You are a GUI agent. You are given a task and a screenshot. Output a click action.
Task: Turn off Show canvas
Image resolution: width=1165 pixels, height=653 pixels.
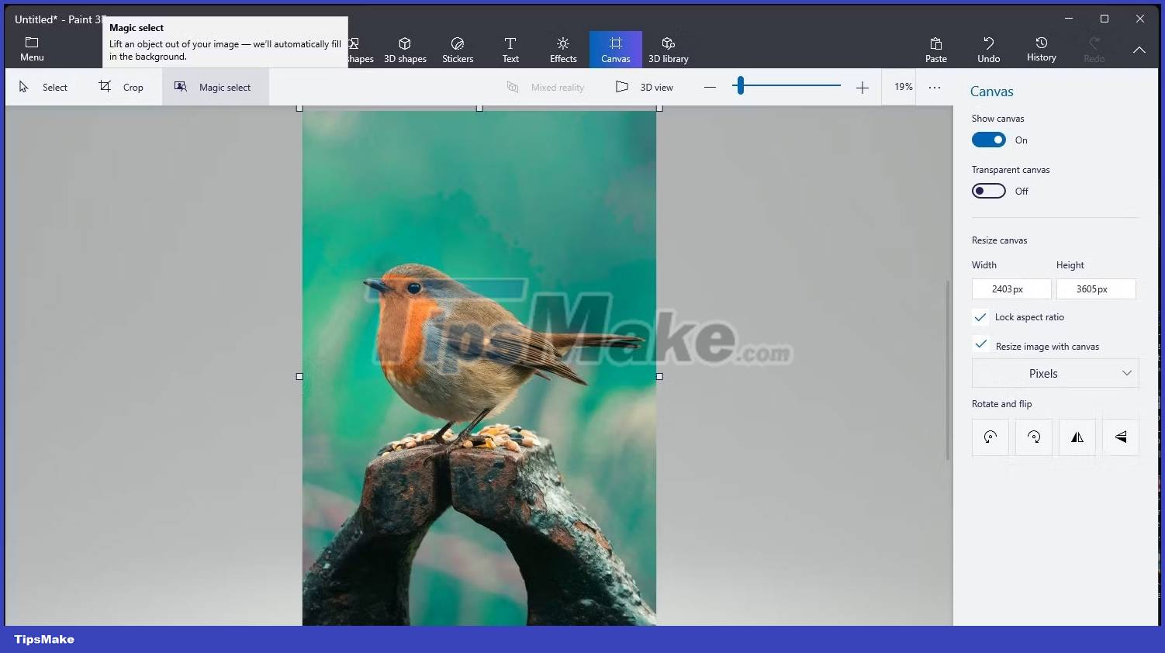coord(988,140)
